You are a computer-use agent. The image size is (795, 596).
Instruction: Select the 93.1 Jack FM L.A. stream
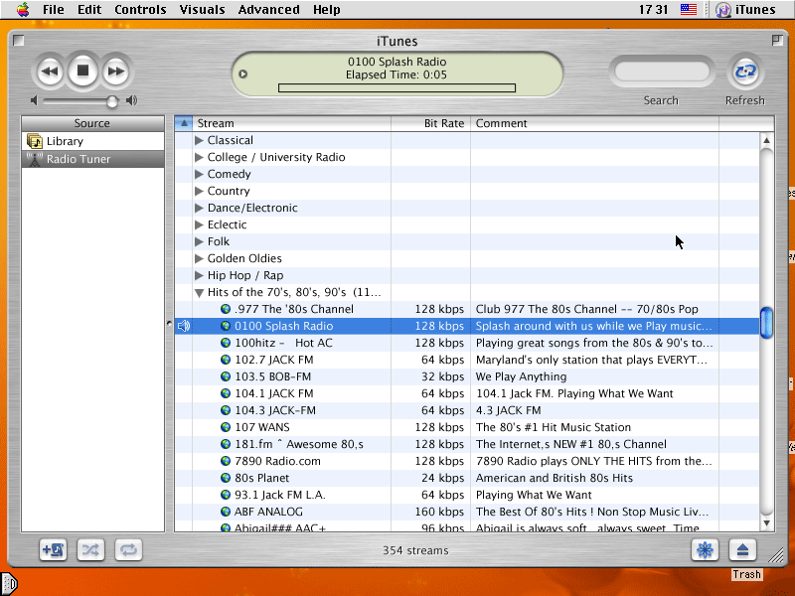[x=467, y=495]
